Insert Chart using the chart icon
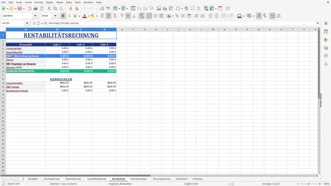The width and height of the screenshot is (331, 186). point(165,8)
